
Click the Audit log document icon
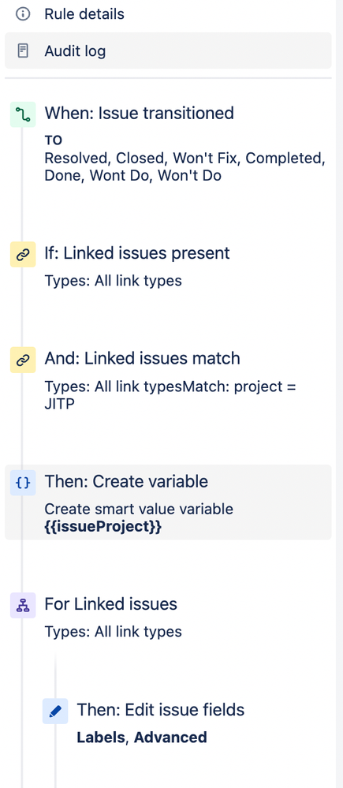[23, 50]
